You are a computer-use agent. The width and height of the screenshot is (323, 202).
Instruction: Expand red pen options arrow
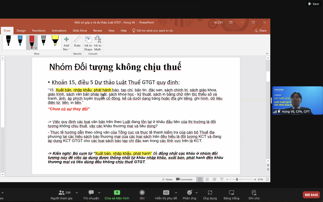[36, 48]
